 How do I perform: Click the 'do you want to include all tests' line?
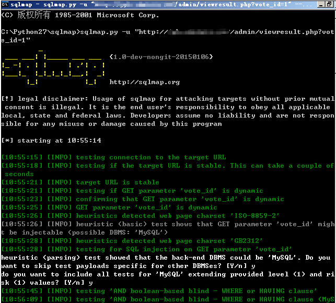(x=168, y=274)
